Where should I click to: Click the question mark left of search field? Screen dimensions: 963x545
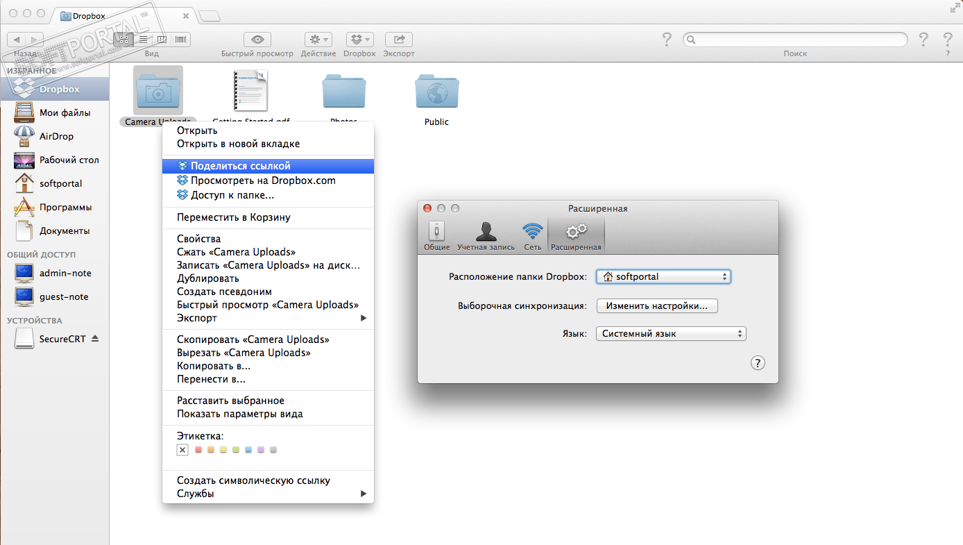tap(666, 40)
